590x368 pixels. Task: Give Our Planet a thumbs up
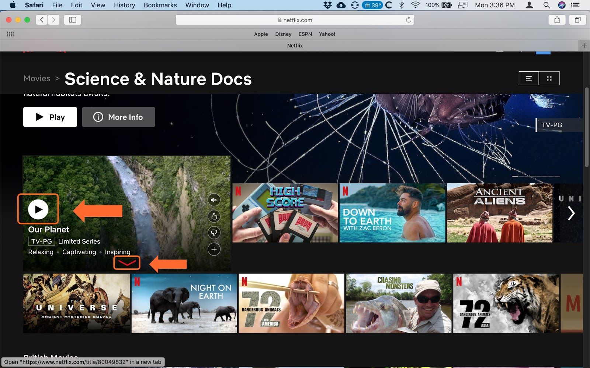[x=214, y=216]
